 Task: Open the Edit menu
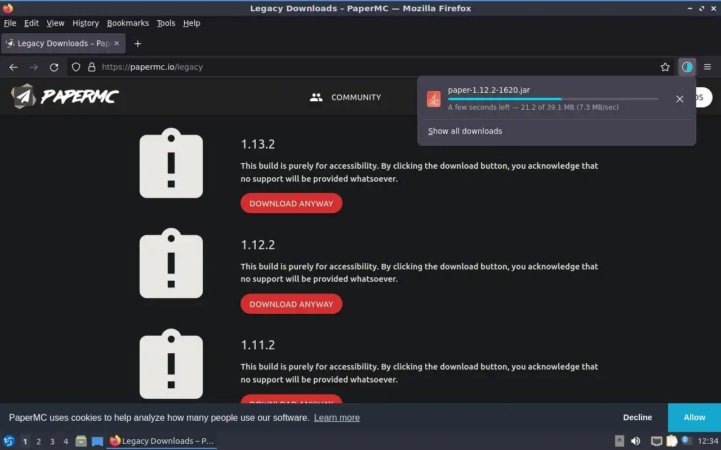(x=32, y=23)
